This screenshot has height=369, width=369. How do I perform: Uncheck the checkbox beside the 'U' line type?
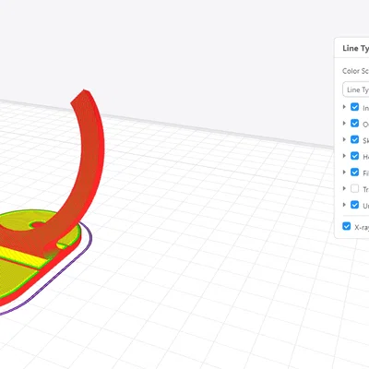click(x=354, y=205)
